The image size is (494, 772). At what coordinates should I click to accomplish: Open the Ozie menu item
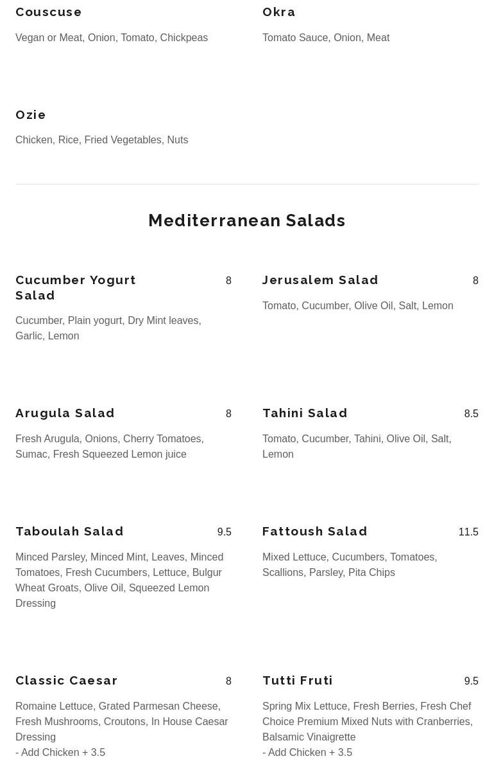coord(31,115)
